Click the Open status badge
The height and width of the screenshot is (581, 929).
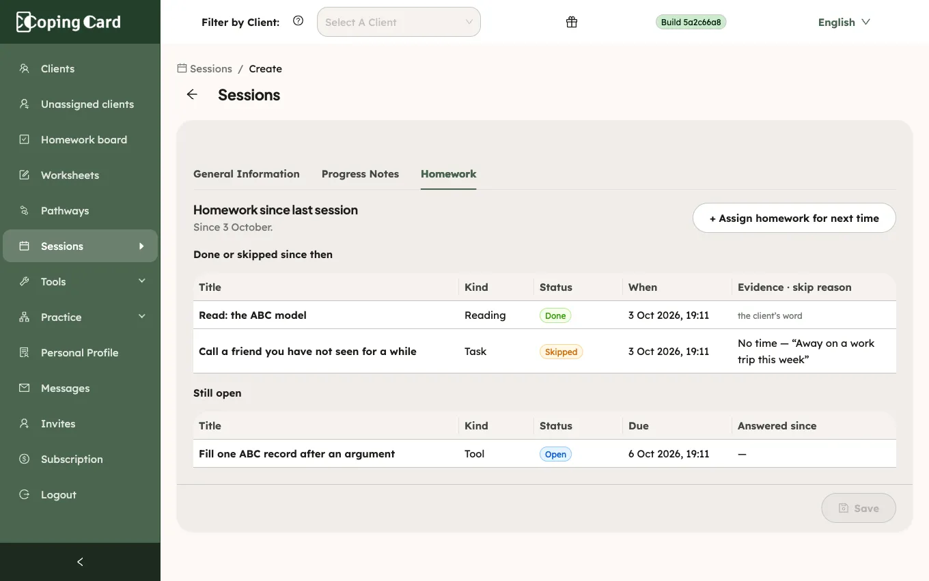pos(555,455)
